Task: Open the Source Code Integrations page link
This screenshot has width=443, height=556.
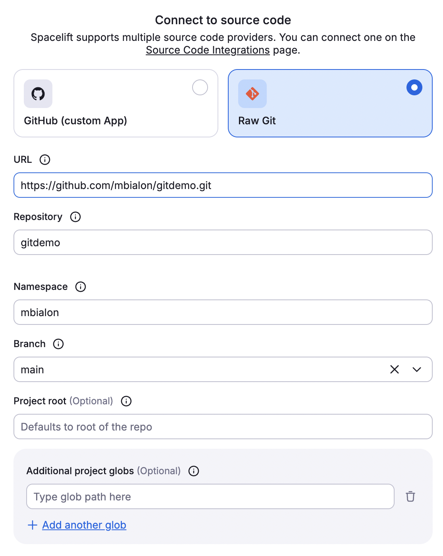Action: coord(208,50)
